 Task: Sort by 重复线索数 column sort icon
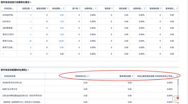click(47, 8)
